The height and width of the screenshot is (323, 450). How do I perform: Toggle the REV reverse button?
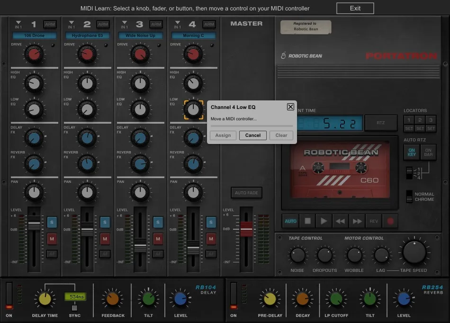pyautogui.click(x=374, y=221)
